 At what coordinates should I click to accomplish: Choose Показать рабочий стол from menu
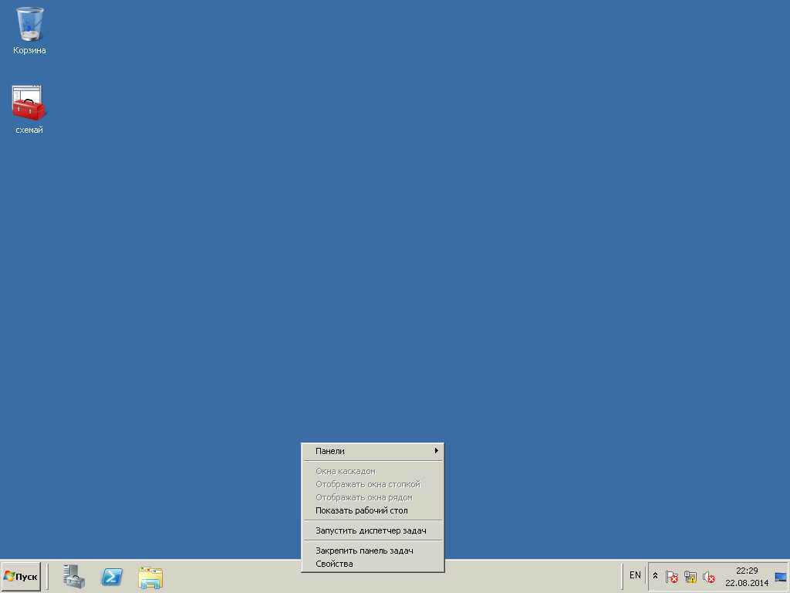(x=362, y=510)
